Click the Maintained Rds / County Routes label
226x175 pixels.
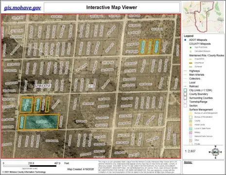point(207,55)
